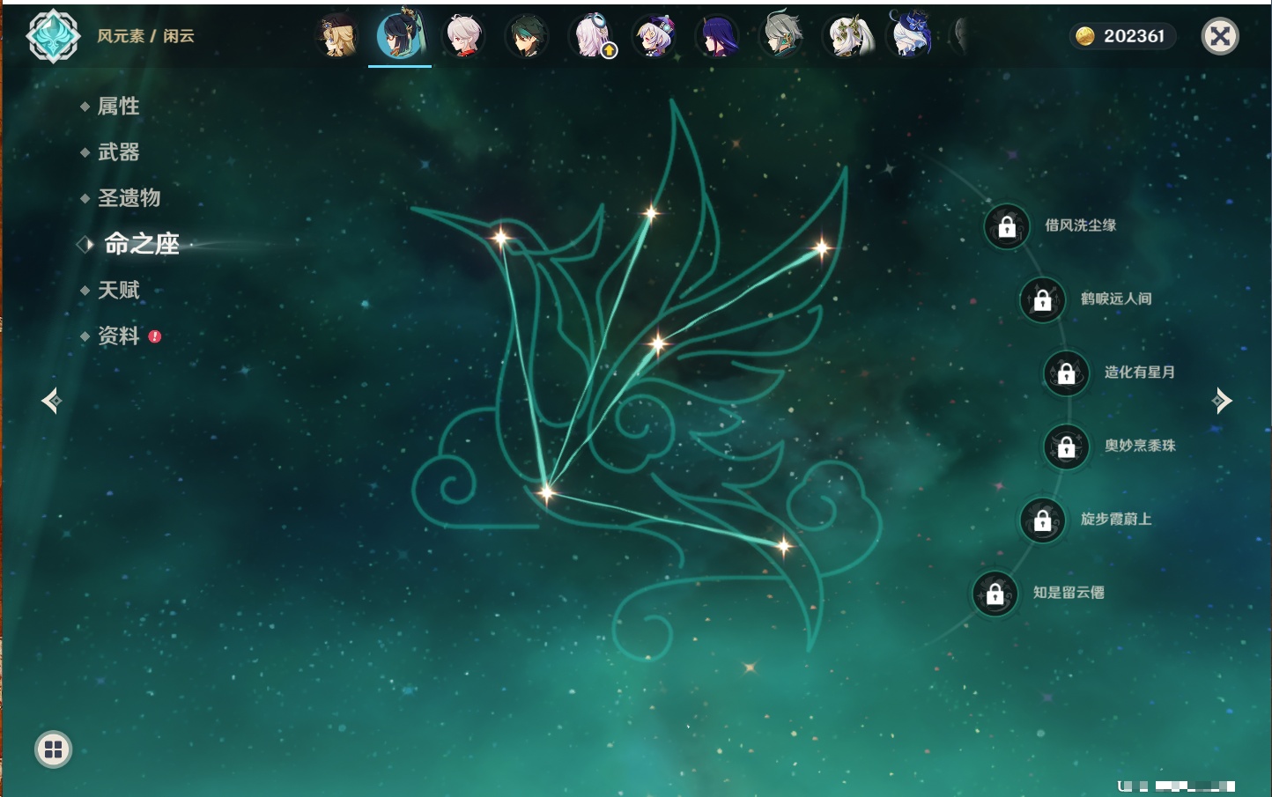1272x797 pixels.
Task: Open the locked 造化有星月 constellation node
Action: [1066, 373]
